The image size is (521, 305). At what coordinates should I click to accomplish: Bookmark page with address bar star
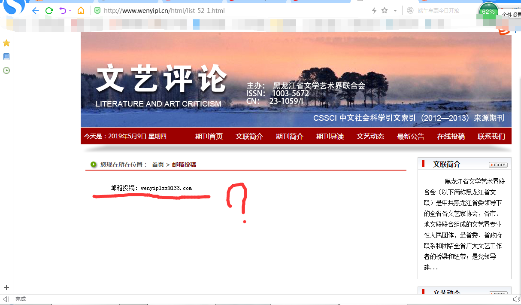[385, 11]
